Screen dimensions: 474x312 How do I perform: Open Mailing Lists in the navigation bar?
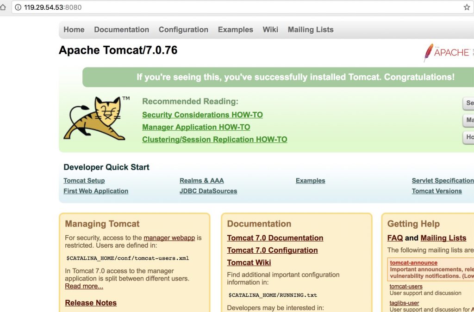pyautogui.click(x=310, y=30)
